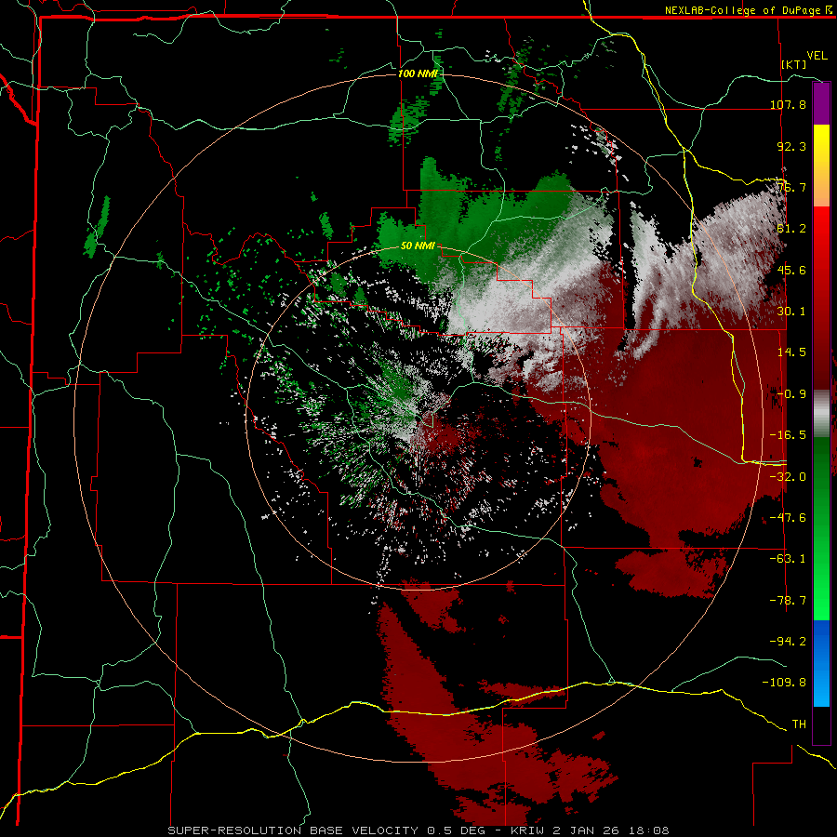
Task: Click the -16.5 velocity scale value
Action: coord(788,434)
